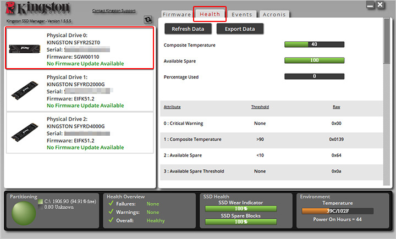This screenshot has height=239, width=396.
Task: Open Contact Kingston Support link
Action: [x=114, y=10]
